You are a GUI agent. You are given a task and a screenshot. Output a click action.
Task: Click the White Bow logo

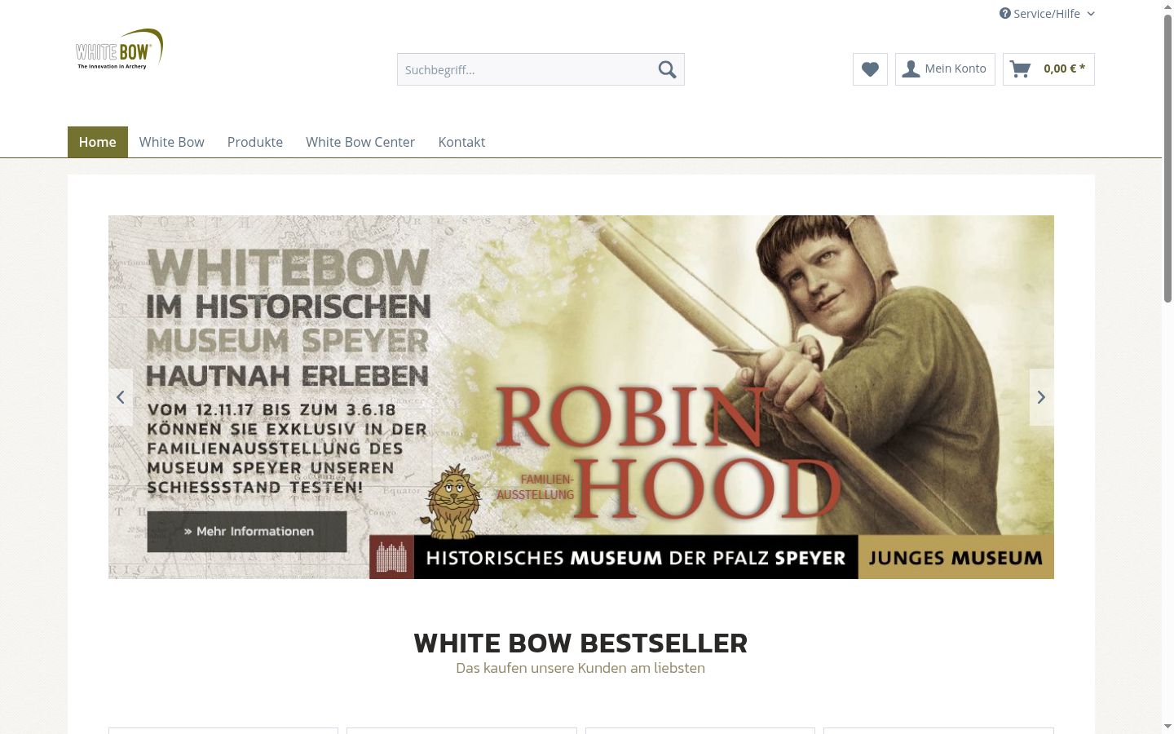click(119, 50)
